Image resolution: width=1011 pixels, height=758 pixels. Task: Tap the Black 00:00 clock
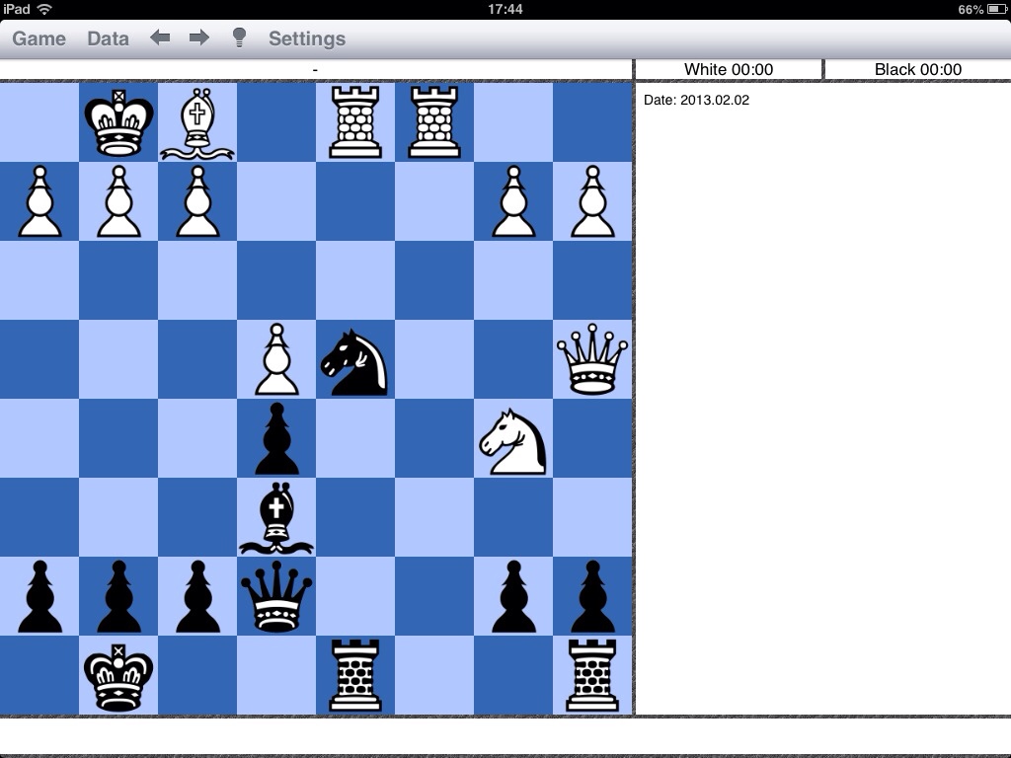[917, 69]
